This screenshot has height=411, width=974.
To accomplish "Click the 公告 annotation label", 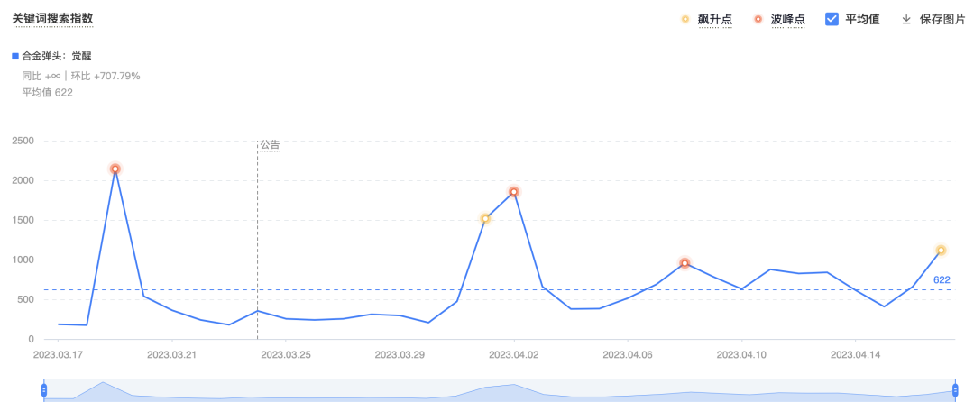I will coord(270,144).
